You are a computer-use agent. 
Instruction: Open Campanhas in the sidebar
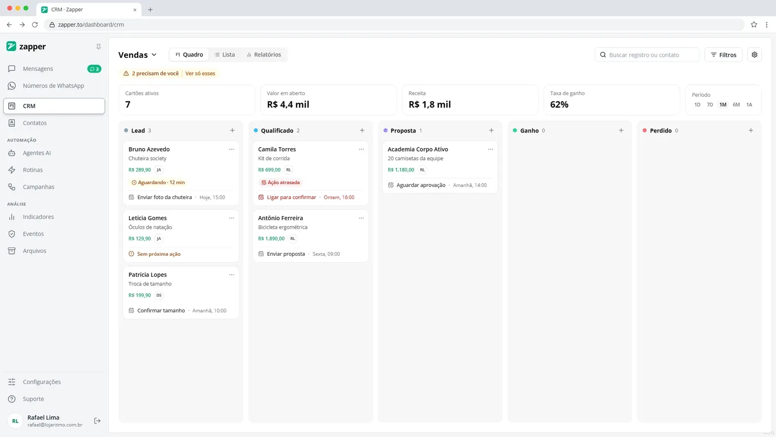(x=54, y=187)
